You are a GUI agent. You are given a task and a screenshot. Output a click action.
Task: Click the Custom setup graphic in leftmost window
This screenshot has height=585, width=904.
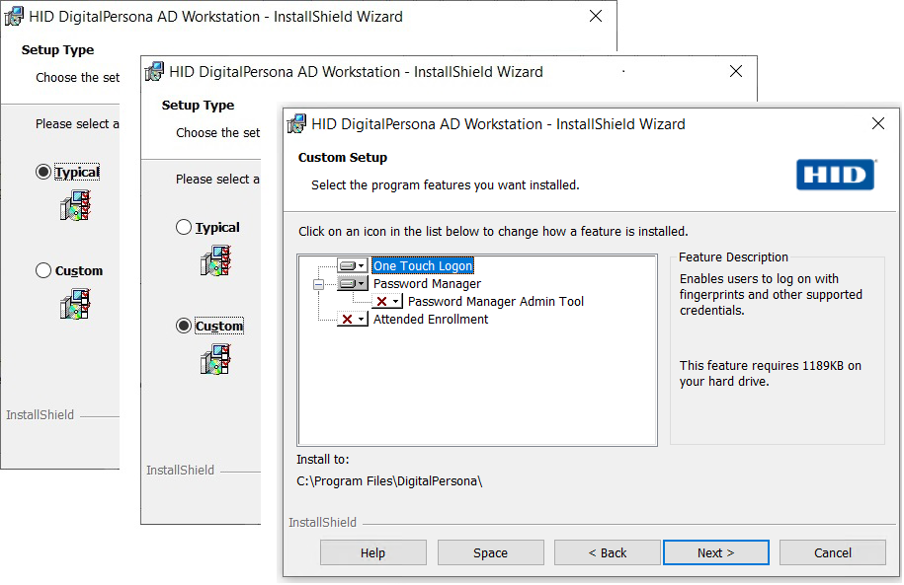click(75, 304)
